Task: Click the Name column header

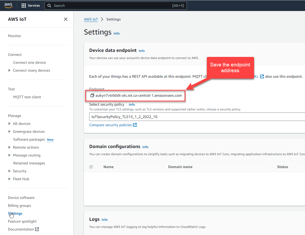Action: 108,167
